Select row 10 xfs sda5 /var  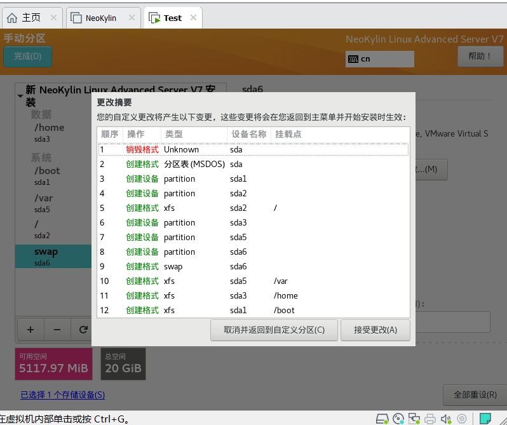point(253,281)
